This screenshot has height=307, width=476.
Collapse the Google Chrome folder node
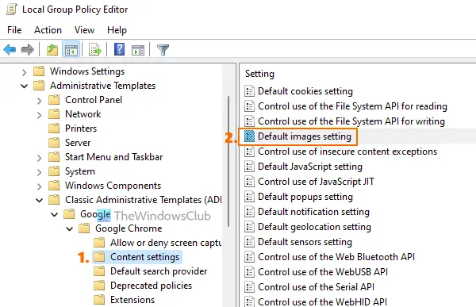pos(70,228)
